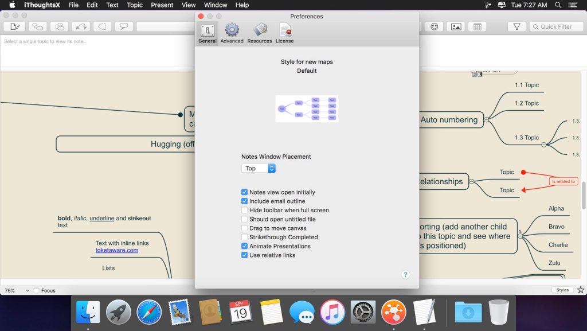Image resolution: width=587 pixels, height=331 pixels.
Task: Click the emoji smiley toolbar icon
Action: point(435,26)
